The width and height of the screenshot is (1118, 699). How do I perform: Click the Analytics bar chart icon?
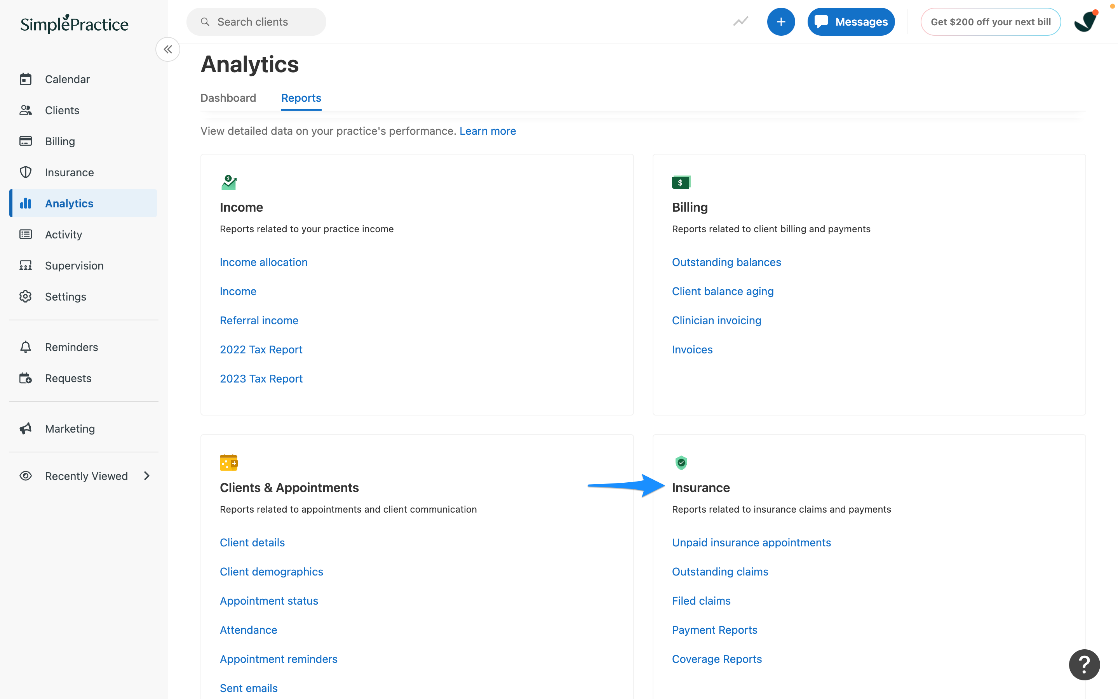click(x=25, y=203)
